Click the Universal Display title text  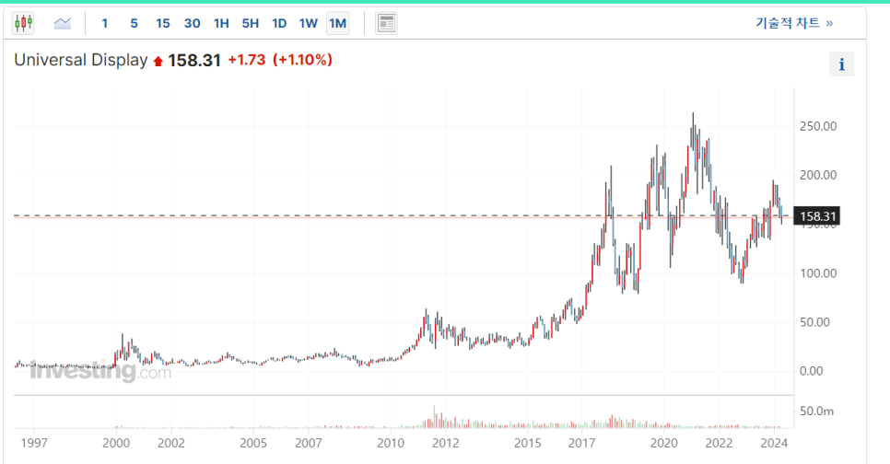[80, 60]
